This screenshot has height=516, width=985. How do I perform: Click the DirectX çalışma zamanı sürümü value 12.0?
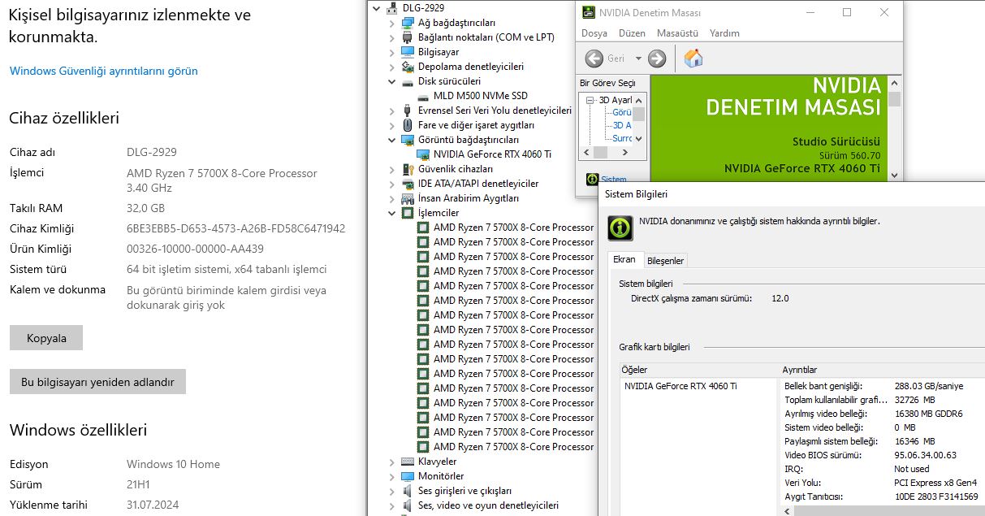pos(780,298)
